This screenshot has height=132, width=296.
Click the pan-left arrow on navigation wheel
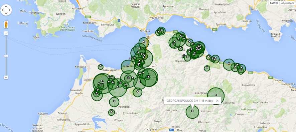click(x=3, y=10)
